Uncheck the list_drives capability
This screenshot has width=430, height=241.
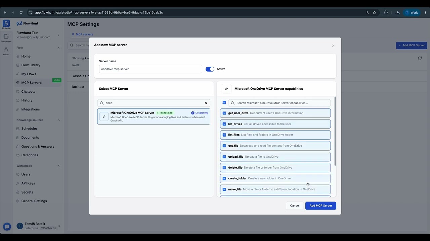pos(224,124)
